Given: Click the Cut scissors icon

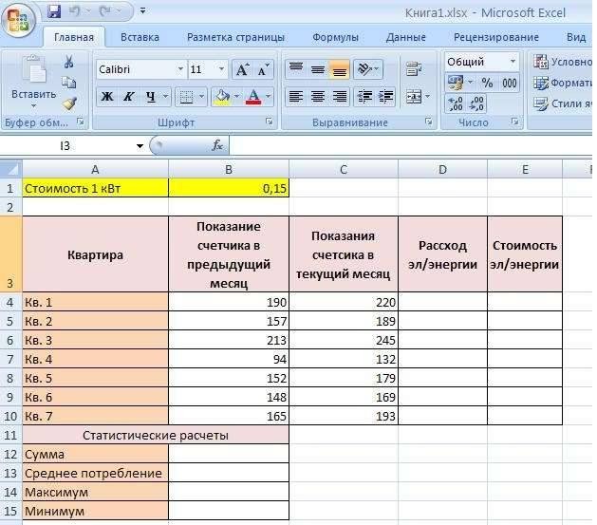Looking at the screenshot, I should click(x=68, y=62).
